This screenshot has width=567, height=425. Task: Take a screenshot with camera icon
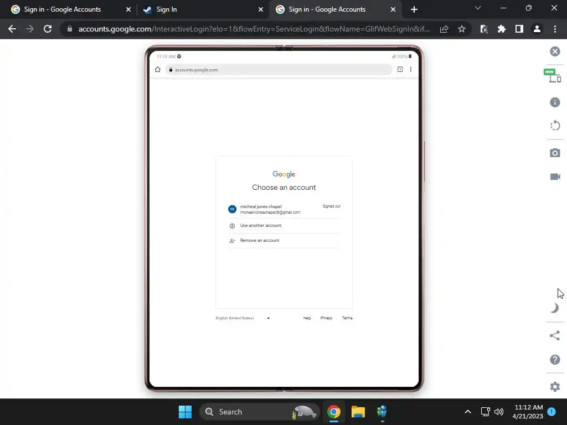[x=555, y=153]
